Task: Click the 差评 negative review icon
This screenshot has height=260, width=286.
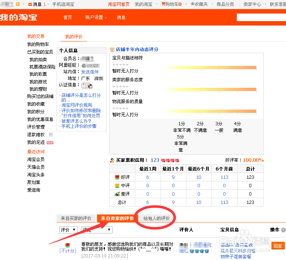Action: pos(117,194)
